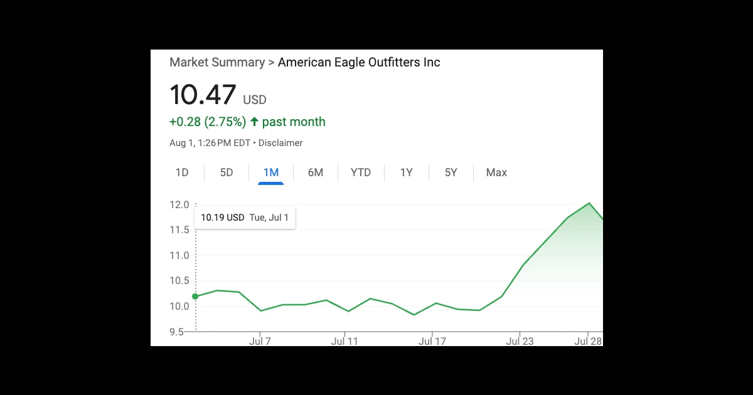Click the green data point on Jul 1
Image resolution: width=753 pixels, height=395 pixels.
tap(195, 297)
